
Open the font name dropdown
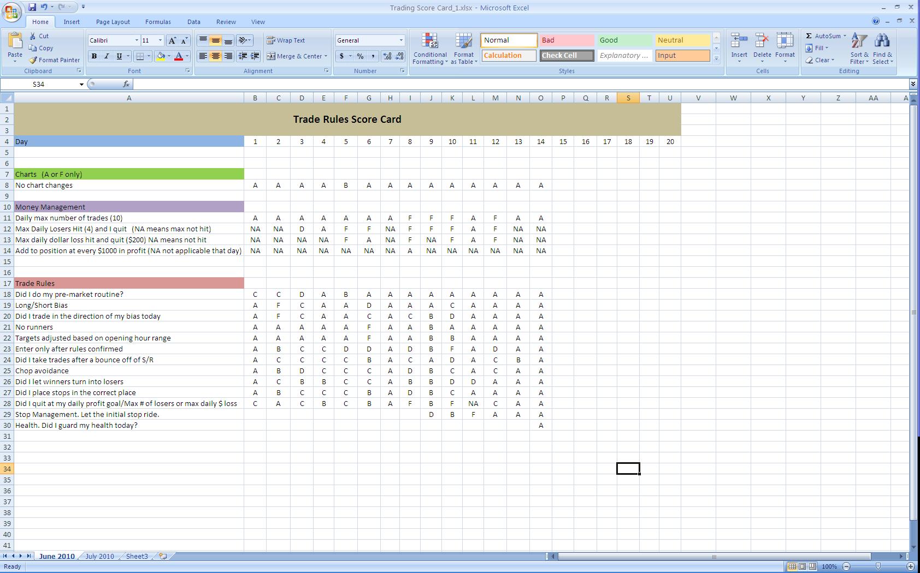coord(137,40)
